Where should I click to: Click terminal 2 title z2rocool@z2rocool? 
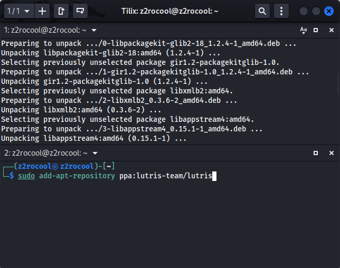tap(45, 153)
